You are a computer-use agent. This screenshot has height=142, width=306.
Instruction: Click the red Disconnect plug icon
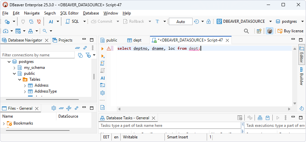pos(39,21)
